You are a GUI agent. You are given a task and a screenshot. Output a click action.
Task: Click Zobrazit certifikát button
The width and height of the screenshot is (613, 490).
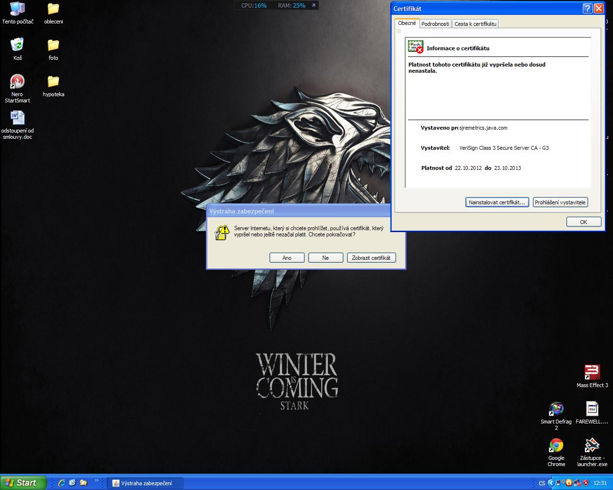pyautogui.click(x=371, y=258)
